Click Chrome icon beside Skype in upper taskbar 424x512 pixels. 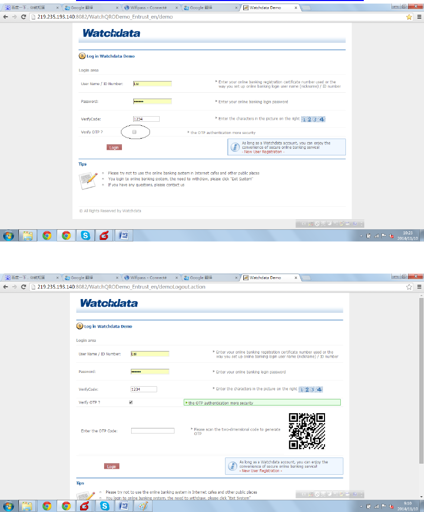[x=66, y=235]
